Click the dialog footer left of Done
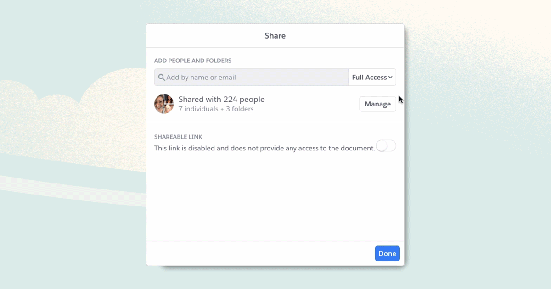The image size is (551, 289). [x=257, y=253]
